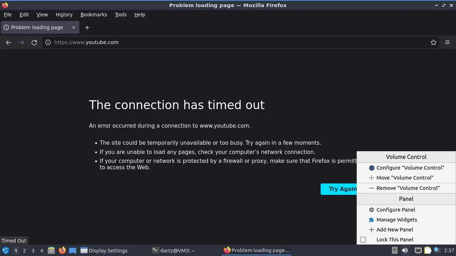
Task: Click the panel clock showing 2:37
Action: pyautogui.click(x=449, y=251)
